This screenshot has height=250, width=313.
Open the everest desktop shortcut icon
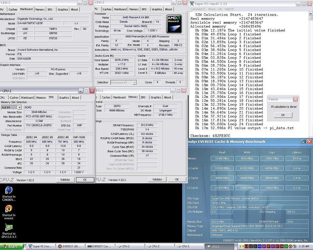pos(9,209)
